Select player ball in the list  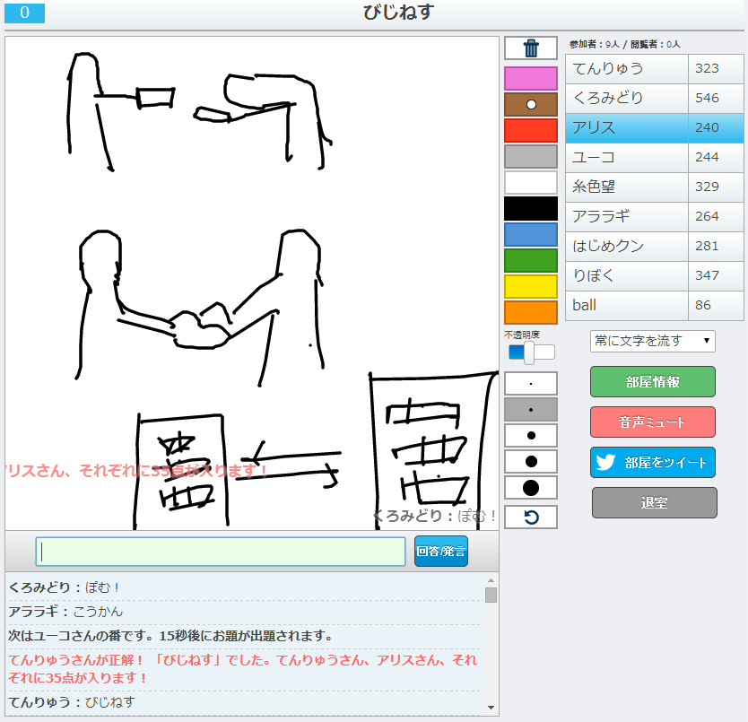(x=655, y=306)
